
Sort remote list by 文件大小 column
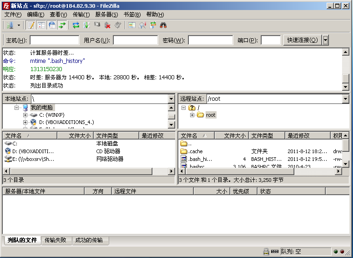pos(232,135)
